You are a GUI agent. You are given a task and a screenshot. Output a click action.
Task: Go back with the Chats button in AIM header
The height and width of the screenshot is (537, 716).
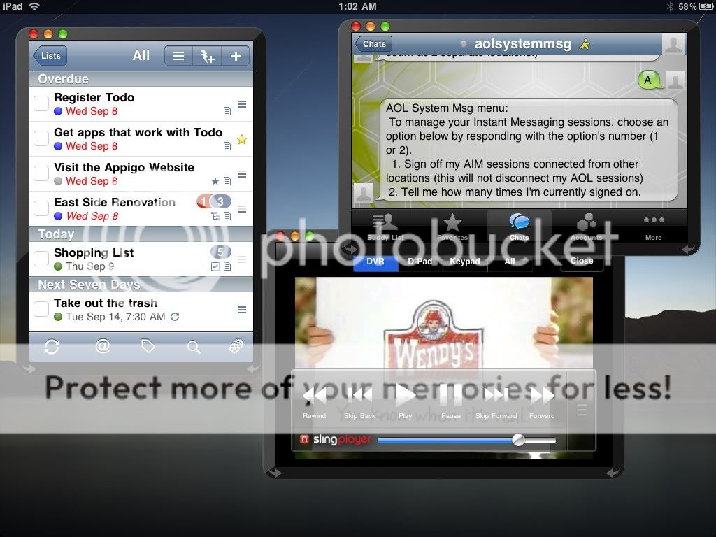click(373, 44)
